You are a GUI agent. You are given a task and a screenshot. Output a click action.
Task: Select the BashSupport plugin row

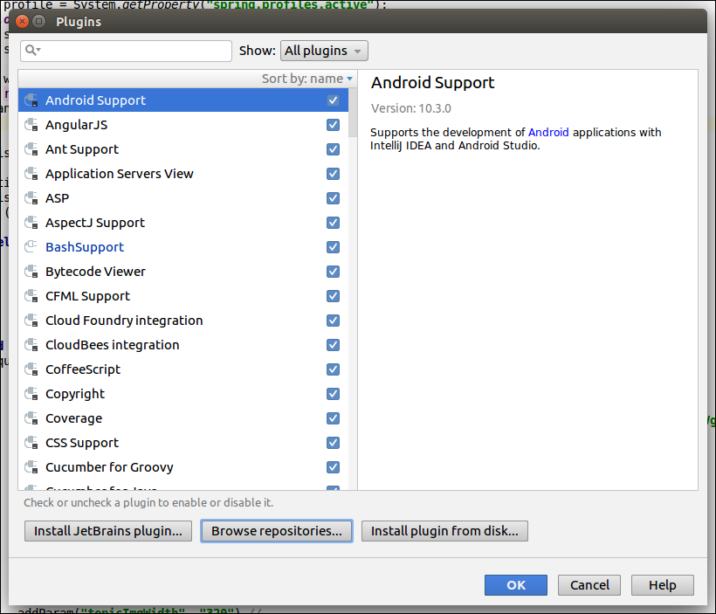[x=183, y=246]
